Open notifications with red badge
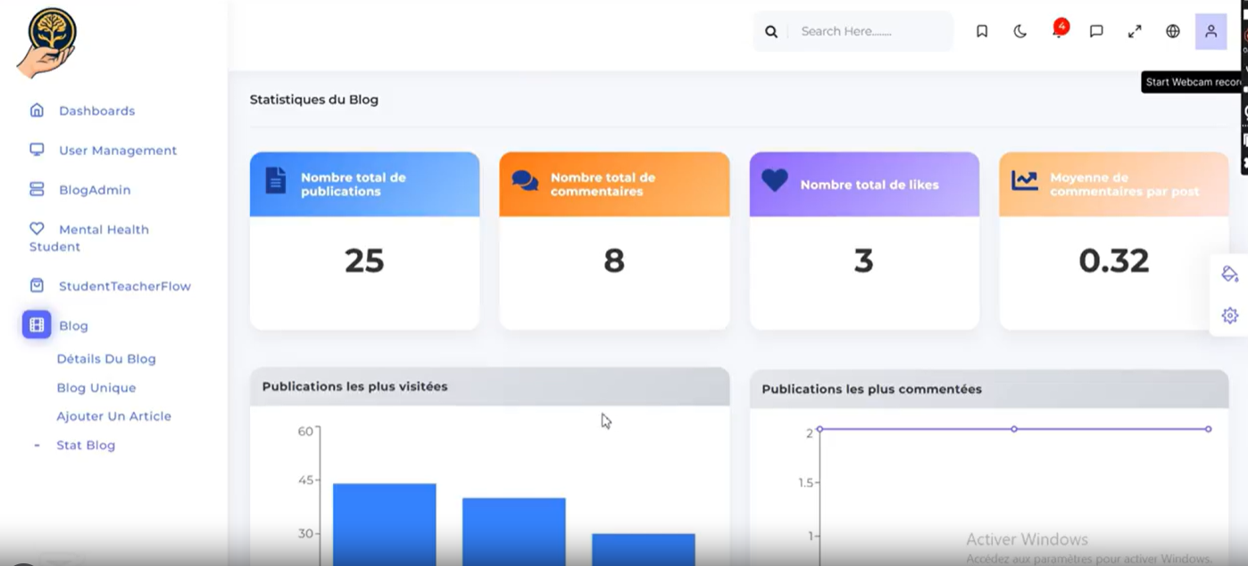The image size is (1248, 566). click(1060, 29)
